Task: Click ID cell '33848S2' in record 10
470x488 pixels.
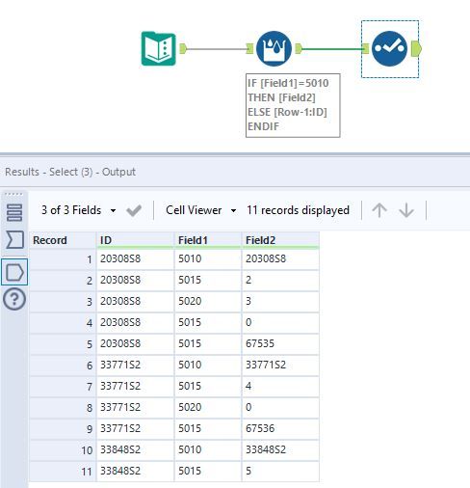Action: [x=135, y=450]
